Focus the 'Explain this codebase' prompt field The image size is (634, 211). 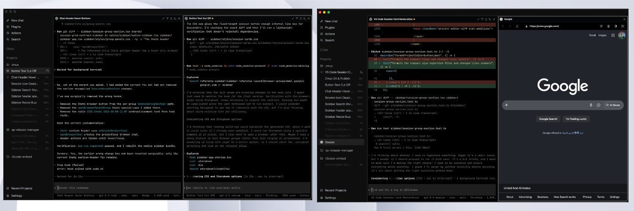click(x=118, y=187)
